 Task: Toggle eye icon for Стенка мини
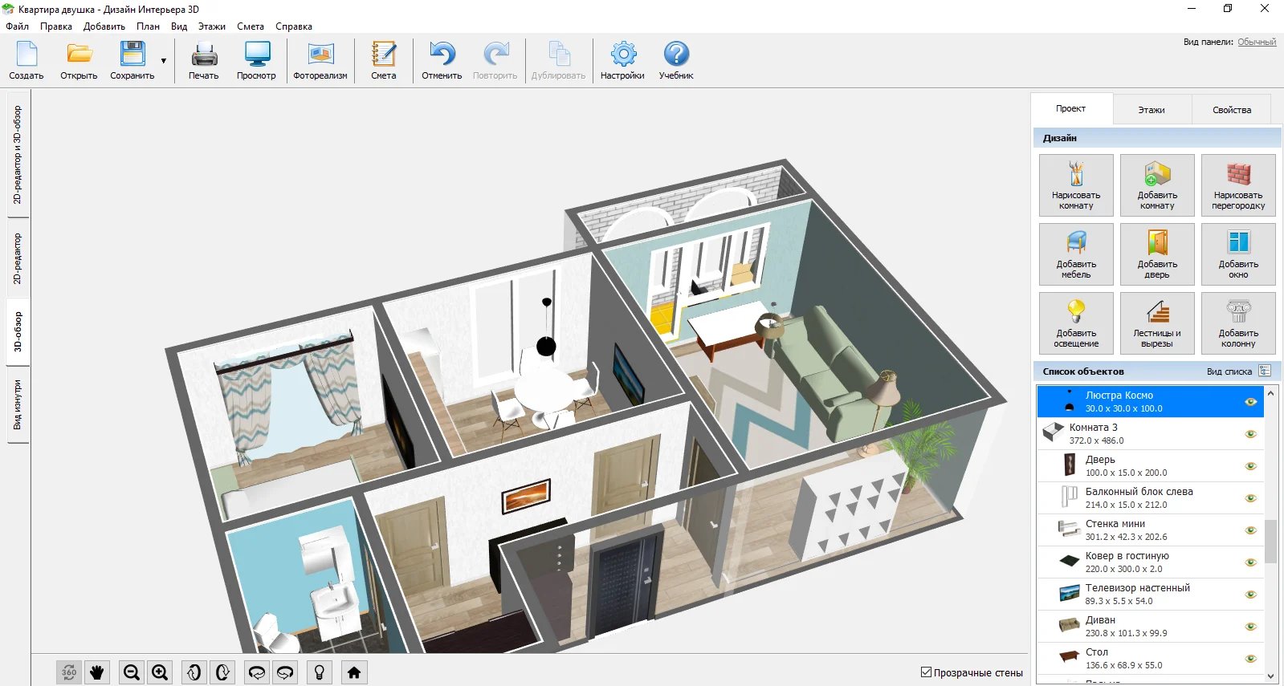1250,530
